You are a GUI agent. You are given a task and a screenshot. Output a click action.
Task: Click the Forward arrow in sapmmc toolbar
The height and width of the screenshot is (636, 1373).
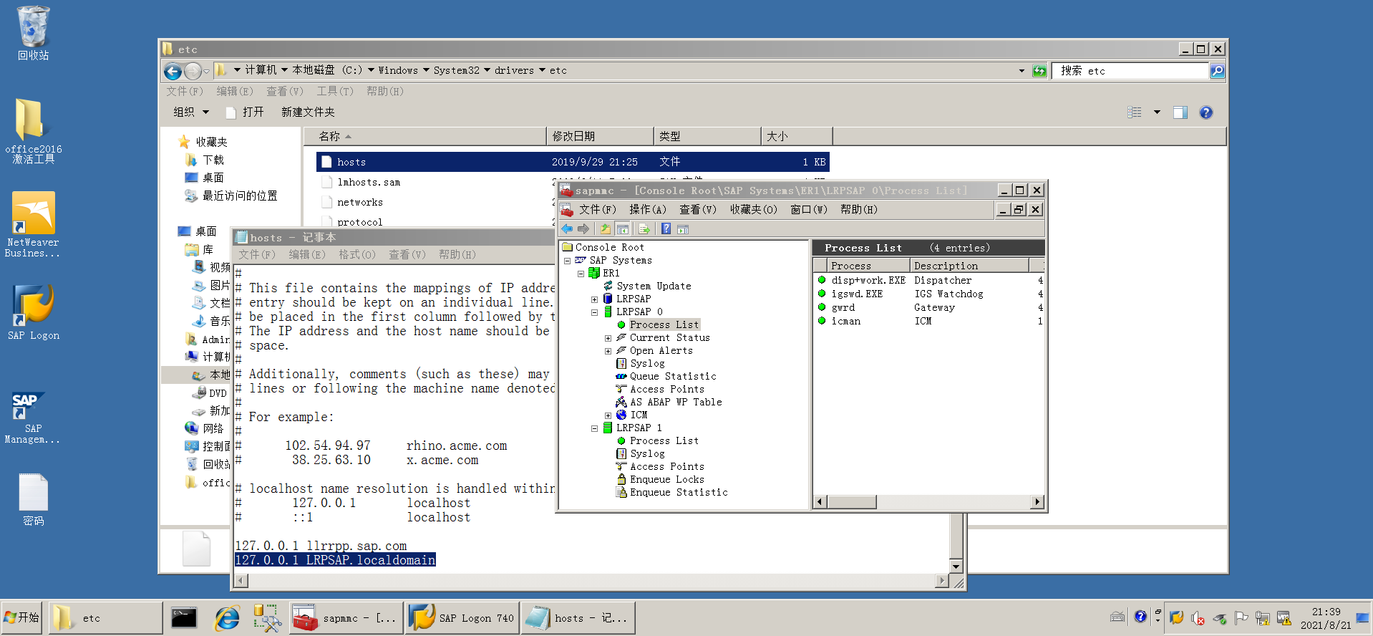[583, 228]
